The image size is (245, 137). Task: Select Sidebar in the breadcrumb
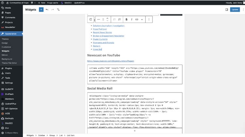click(x=41, y=135)
